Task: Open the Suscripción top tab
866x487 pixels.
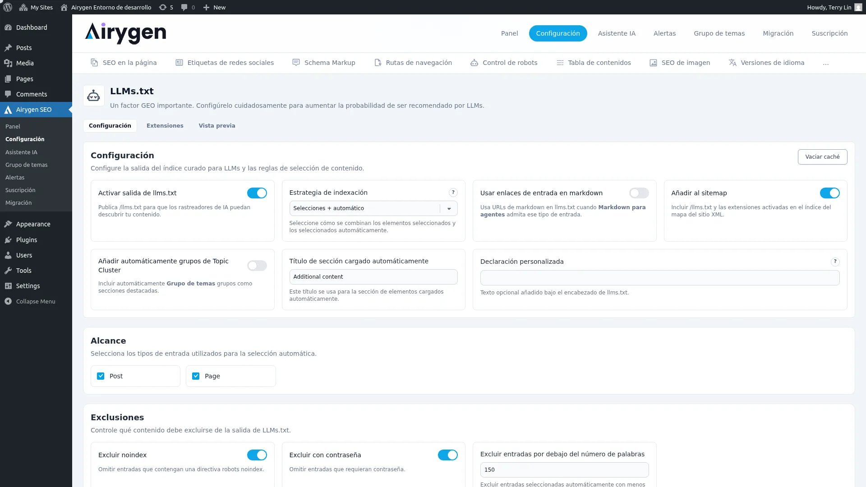Action: tap(829, 33)
